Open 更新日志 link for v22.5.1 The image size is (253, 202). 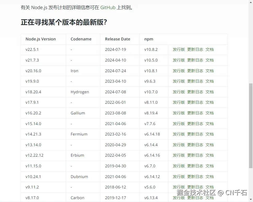195,50
